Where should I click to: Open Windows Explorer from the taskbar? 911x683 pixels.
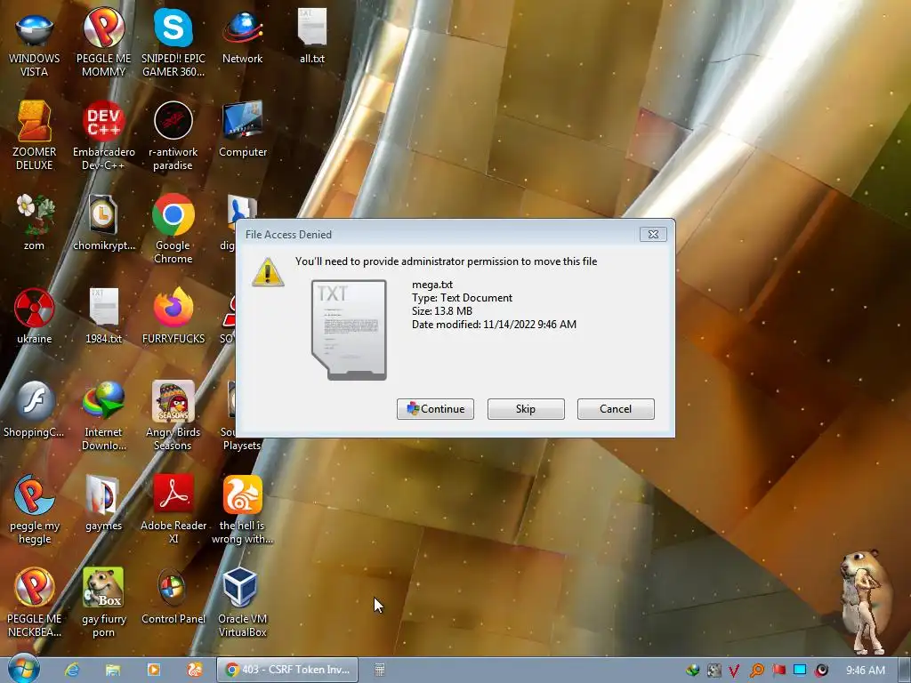113,670
